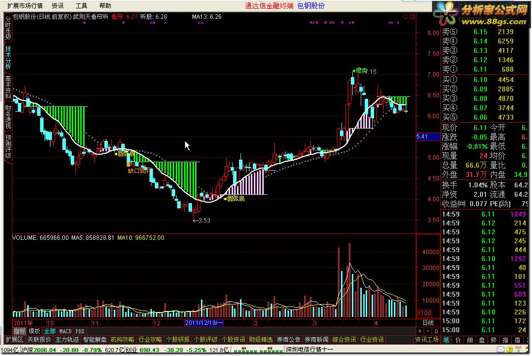Screen dimensions: 532x356
Task: Open 关联报价 bottom tab
Action: point(39,340)
